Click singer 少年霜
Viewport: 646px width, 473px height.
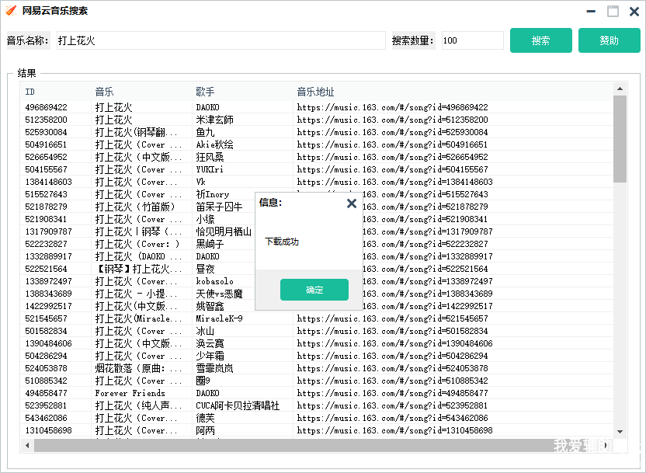(210, 356)
